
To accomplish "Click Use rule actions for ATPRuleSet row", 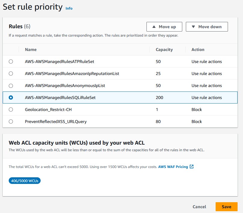I will pos(207,61).
